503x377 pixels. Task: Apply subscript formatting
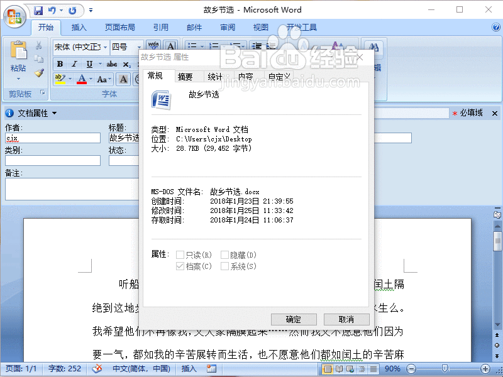coord(127,64)
